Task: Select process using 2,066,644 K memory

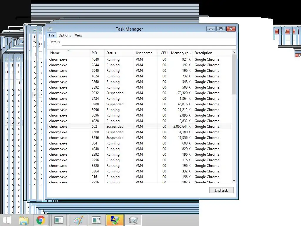Action: click(139, 127)
